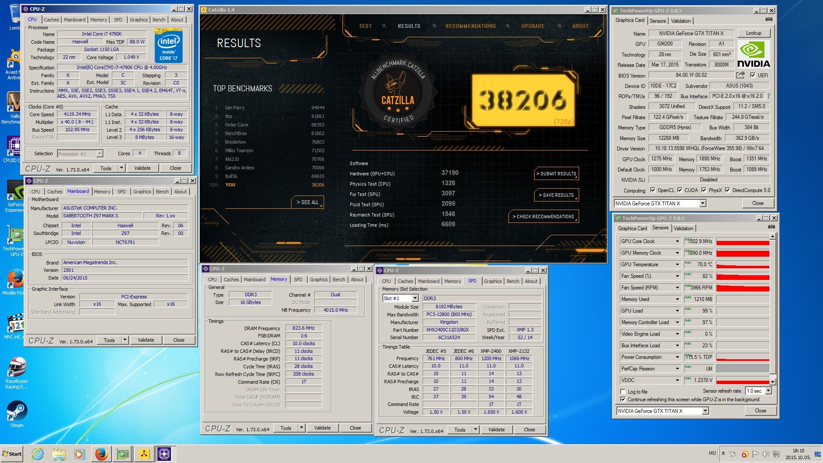The image size is (823, 463).
Task: Switch to Caches tab in top CPU-Z window
Action: (51, 20)
